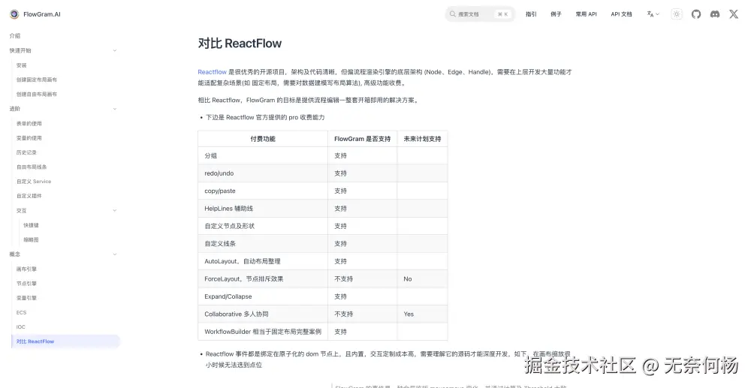
Task: Collapse the 交互 sidebar subsection
Action: point(114,210)
